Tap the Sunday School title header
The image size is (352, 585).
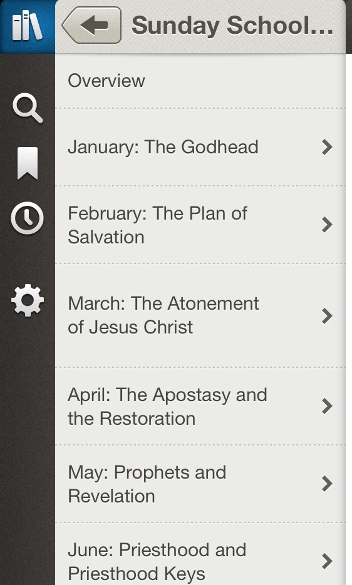pos(232,26)
